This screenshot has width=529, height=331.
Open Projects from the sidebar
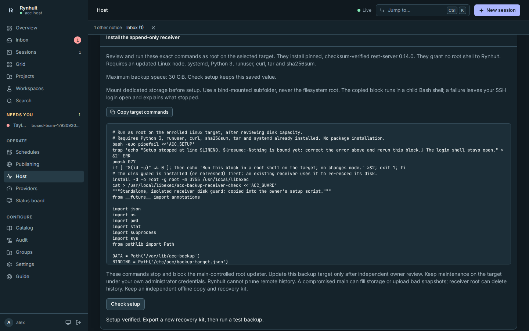pos(44,76)
